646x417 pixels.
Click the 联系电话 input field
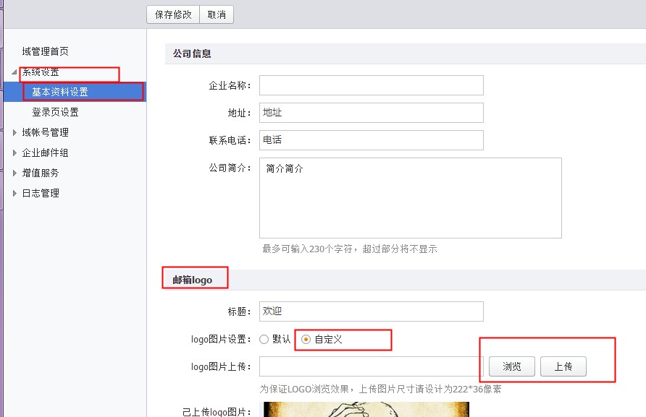(372, 140)
